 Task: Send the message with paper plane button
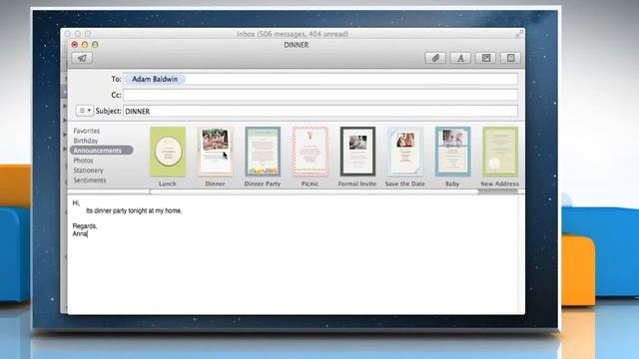tap(82, 58)
